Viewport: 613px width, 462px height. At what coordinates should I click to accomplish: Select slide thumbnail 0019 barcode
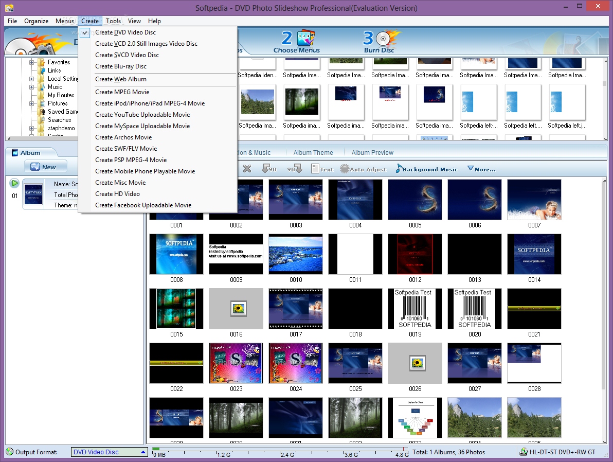pos(415,309)
